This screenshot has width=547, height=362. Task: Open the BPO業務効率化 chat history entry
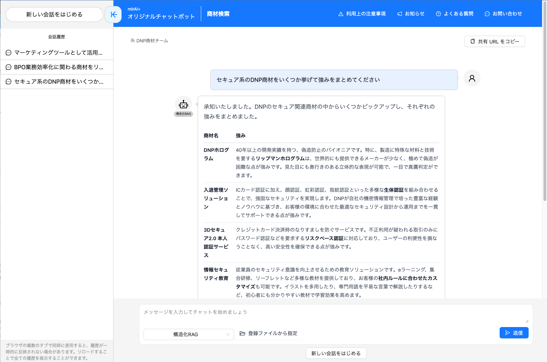pyautogui.click(x=57, y=67)
